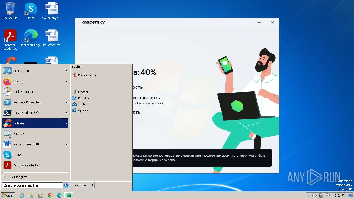Open CCleaner Registry task
354x199 pixels.
pos(80,98)
